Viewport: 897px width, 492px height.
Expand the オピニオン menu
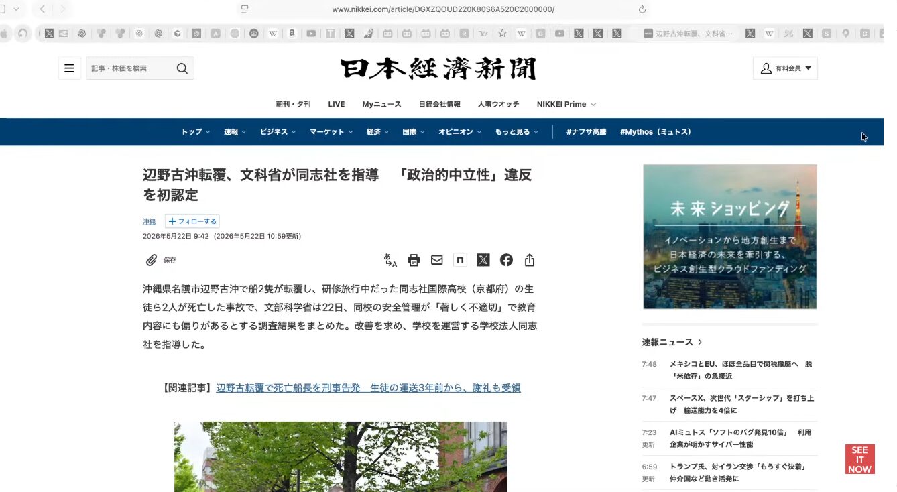tap(460, 132)
